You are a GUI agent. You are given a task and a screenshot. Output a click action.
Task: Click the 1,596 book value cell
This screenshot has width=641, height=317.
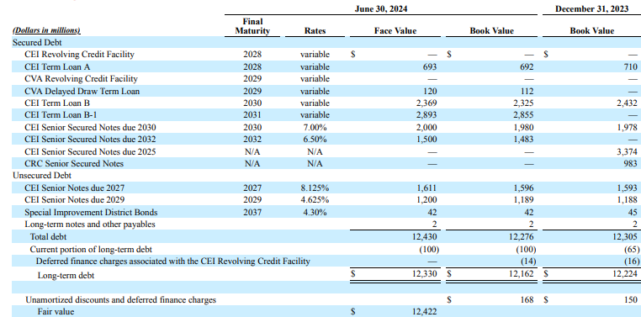click(x=523, y=188)
